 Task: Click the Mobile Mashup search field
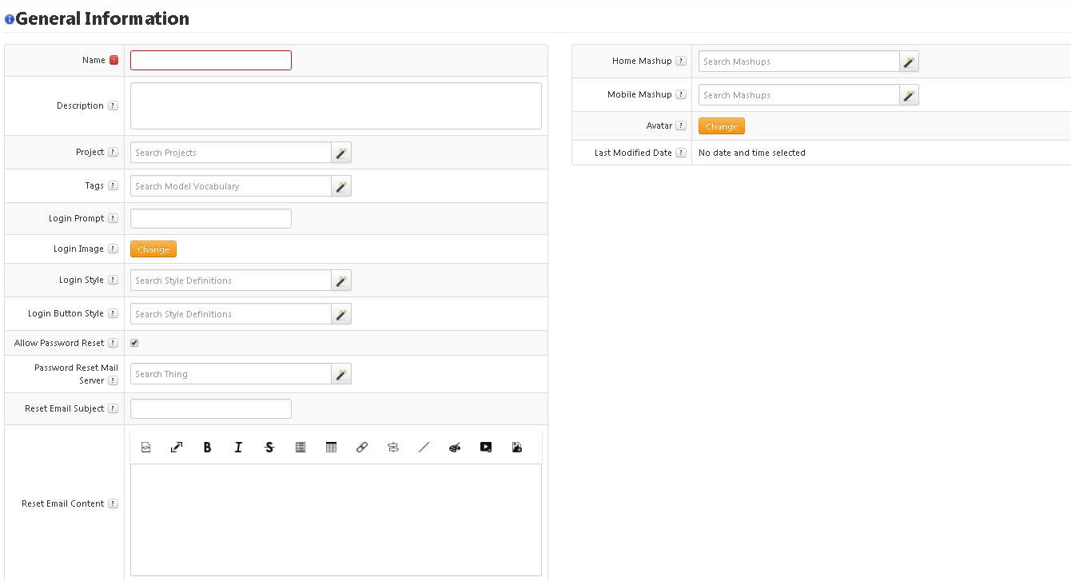click(798, 95)
